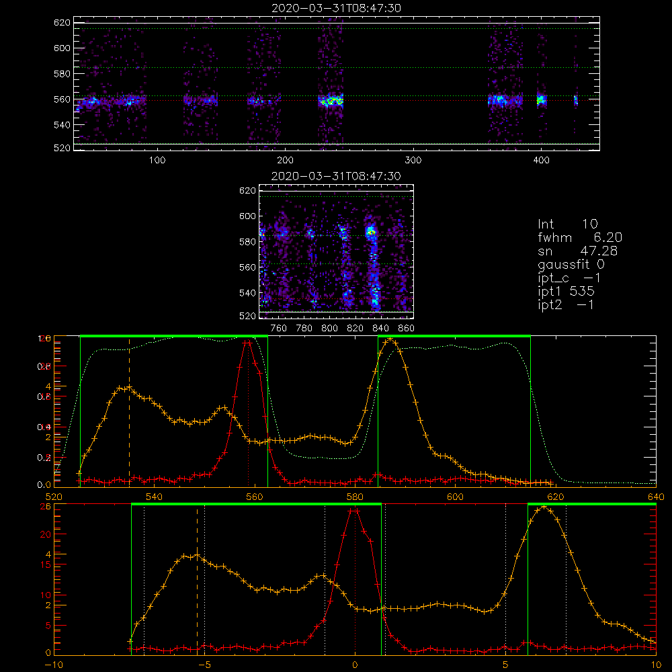Click the x-axis label -5 of the bottom plot
This screenshot has height=672, width=672.
204,665
